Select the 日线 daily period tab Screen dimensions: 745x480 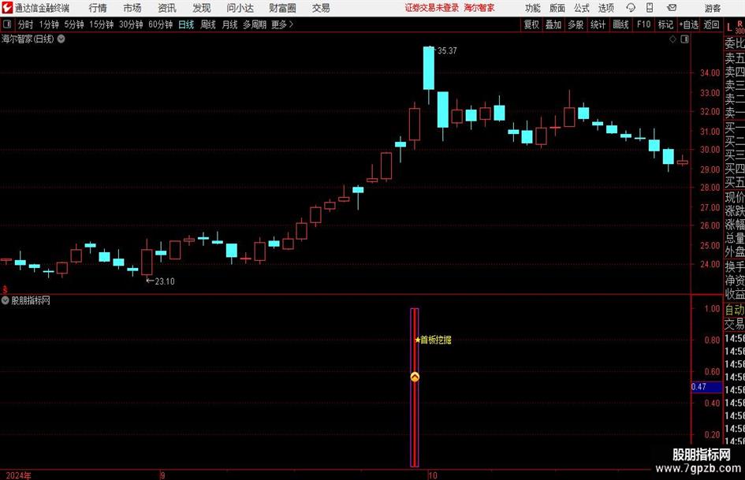click(x=186, y=24)
